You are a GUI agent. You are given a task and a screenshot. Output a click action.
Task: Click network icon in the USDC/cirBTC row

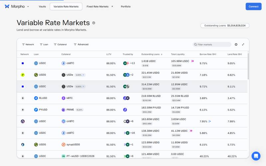pyautogui.click(x=23, y=121)
